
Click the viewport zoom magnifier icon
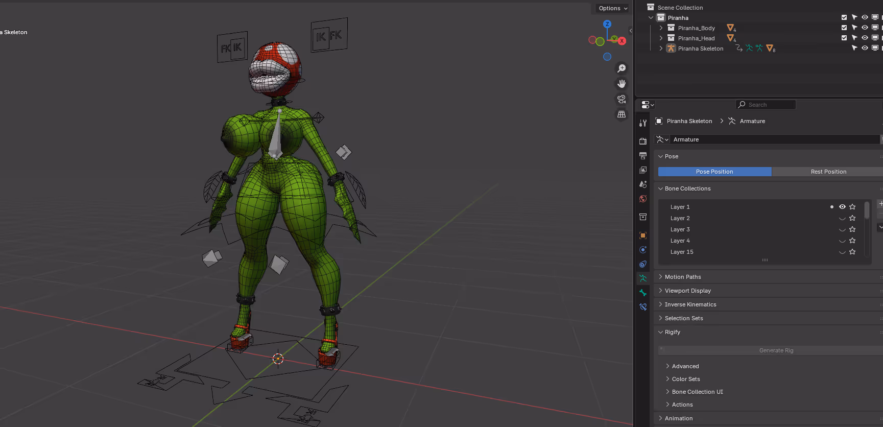coord(622,68)
